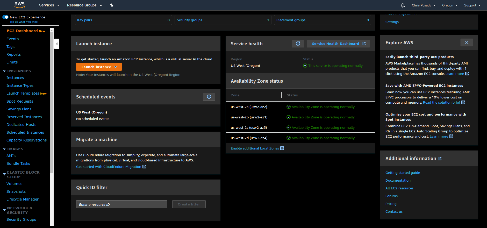Click the Zone column header

[235, 95]
